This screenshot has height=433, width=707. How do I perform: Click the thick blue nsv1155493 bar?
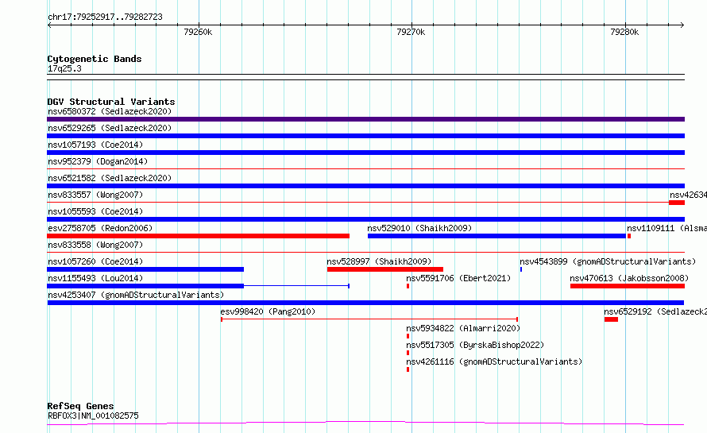[145, 286]
